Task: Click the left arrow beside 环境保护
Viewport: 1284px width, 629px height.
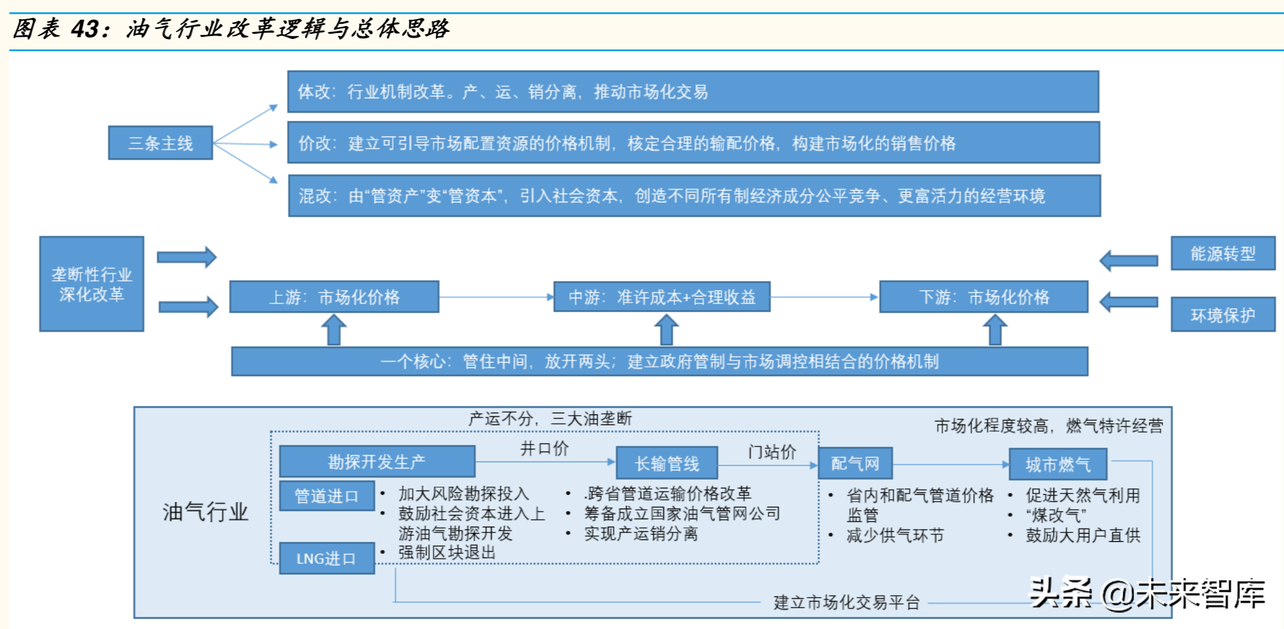Action: point(1129,302)
